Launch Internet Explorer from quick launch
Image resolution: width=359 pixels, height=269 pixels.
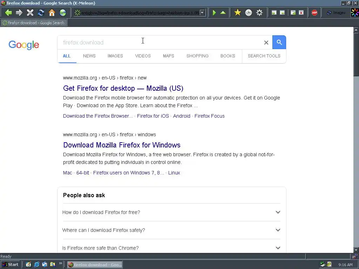36,265
